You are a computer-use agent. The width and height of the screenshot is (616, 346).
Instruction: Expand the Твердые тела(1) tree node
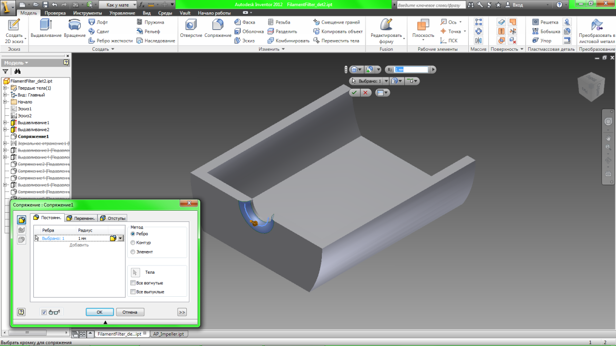point(5,88)
